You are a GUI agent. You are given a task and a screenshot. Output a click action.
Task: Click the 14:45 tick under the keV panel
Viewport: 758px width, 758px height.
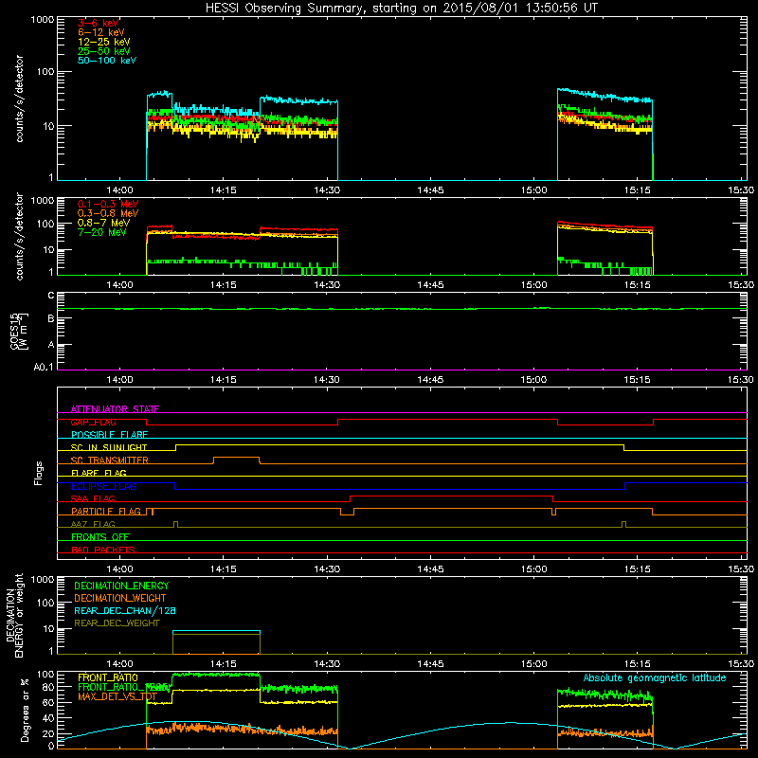click(x=430, y=190)
